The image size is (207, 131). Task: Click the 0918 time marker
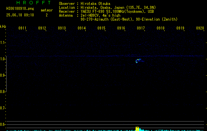pos(161,28)
